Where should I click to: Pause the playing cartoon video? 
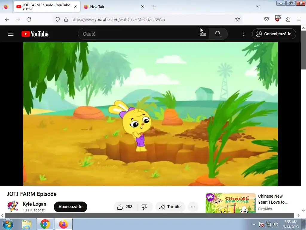(150, 114)
